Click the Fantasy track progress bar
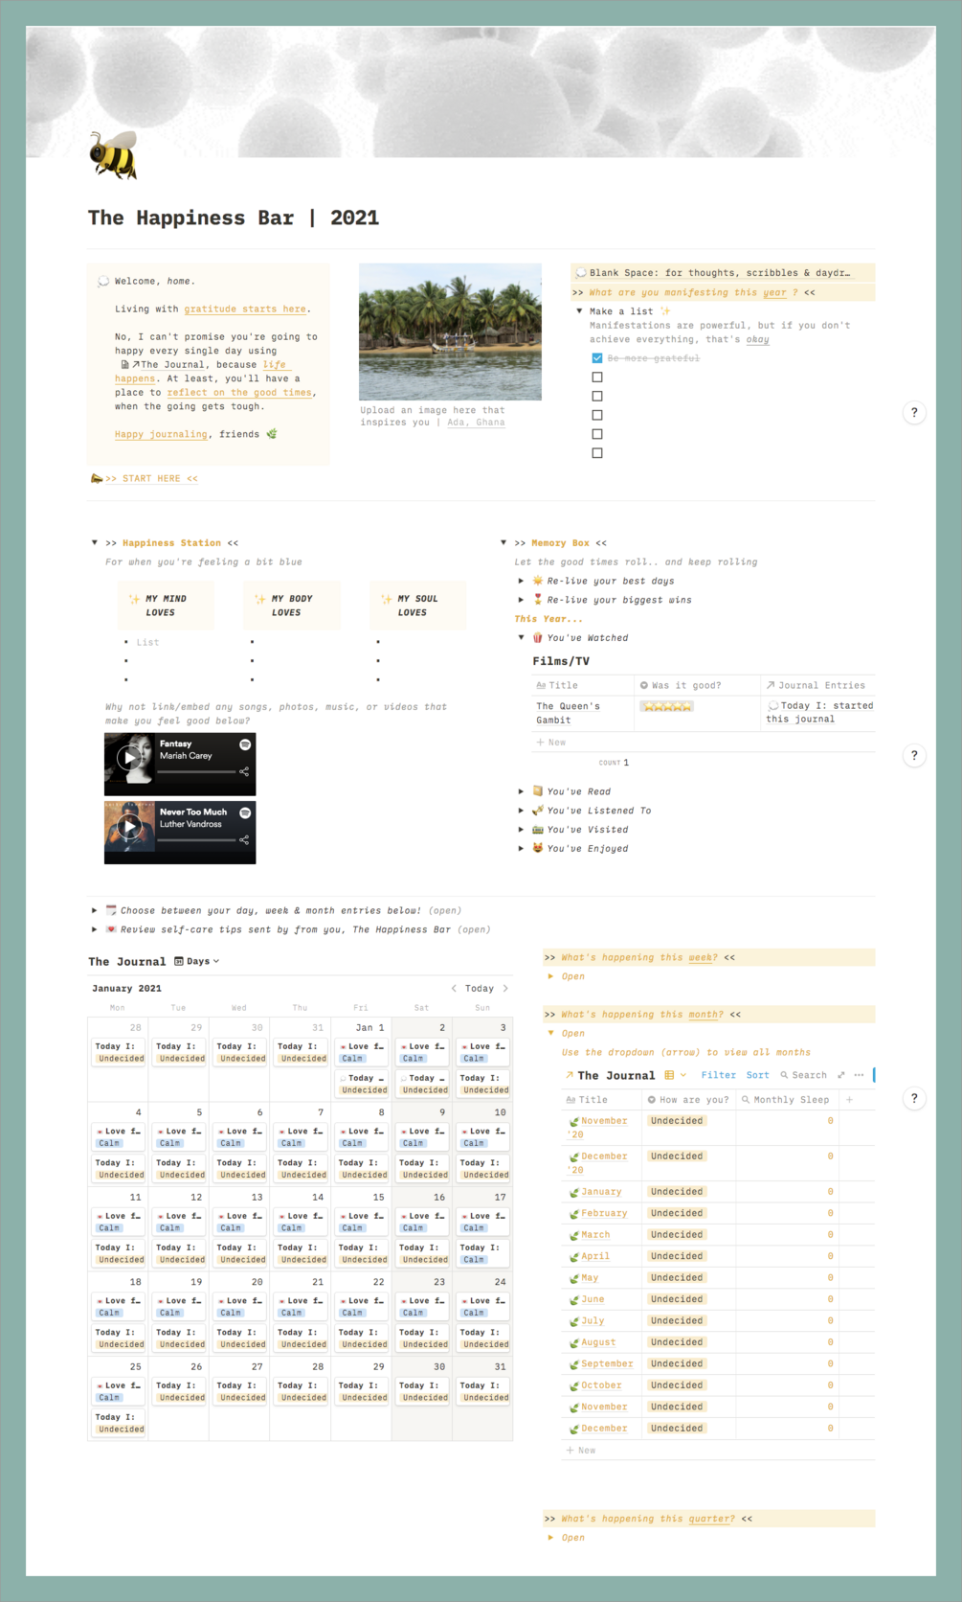 pyautogui.click(x=196, y=771)
